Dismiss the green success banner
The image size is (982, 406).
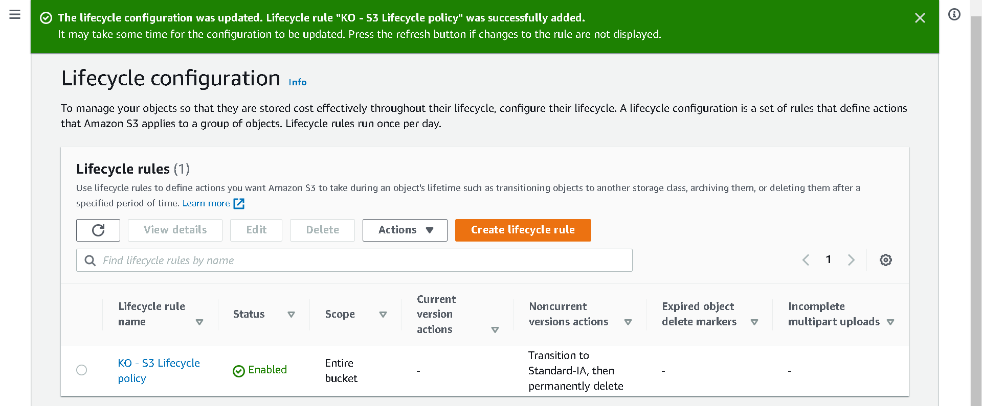[920, 18]
